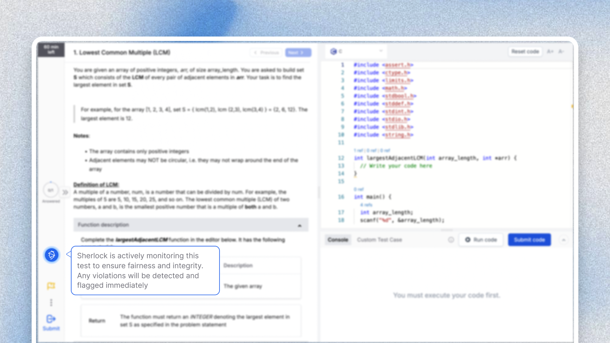Click the Reset code button

click(x=525, y=51)
